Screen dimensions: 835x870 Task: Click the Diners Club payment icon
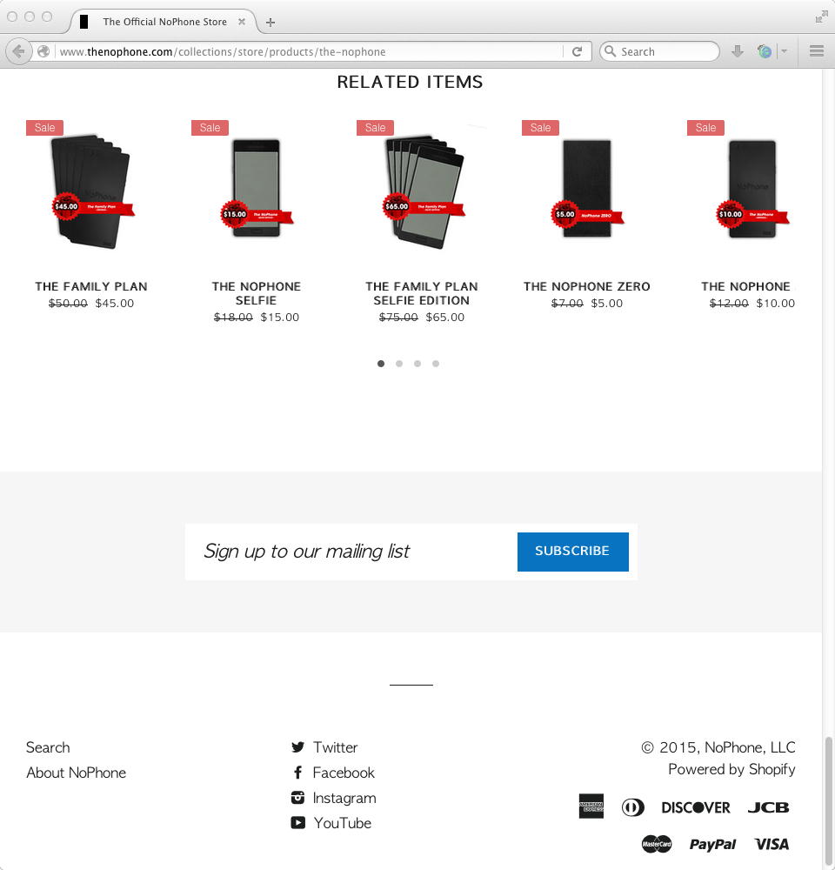(x=633, y=807)
